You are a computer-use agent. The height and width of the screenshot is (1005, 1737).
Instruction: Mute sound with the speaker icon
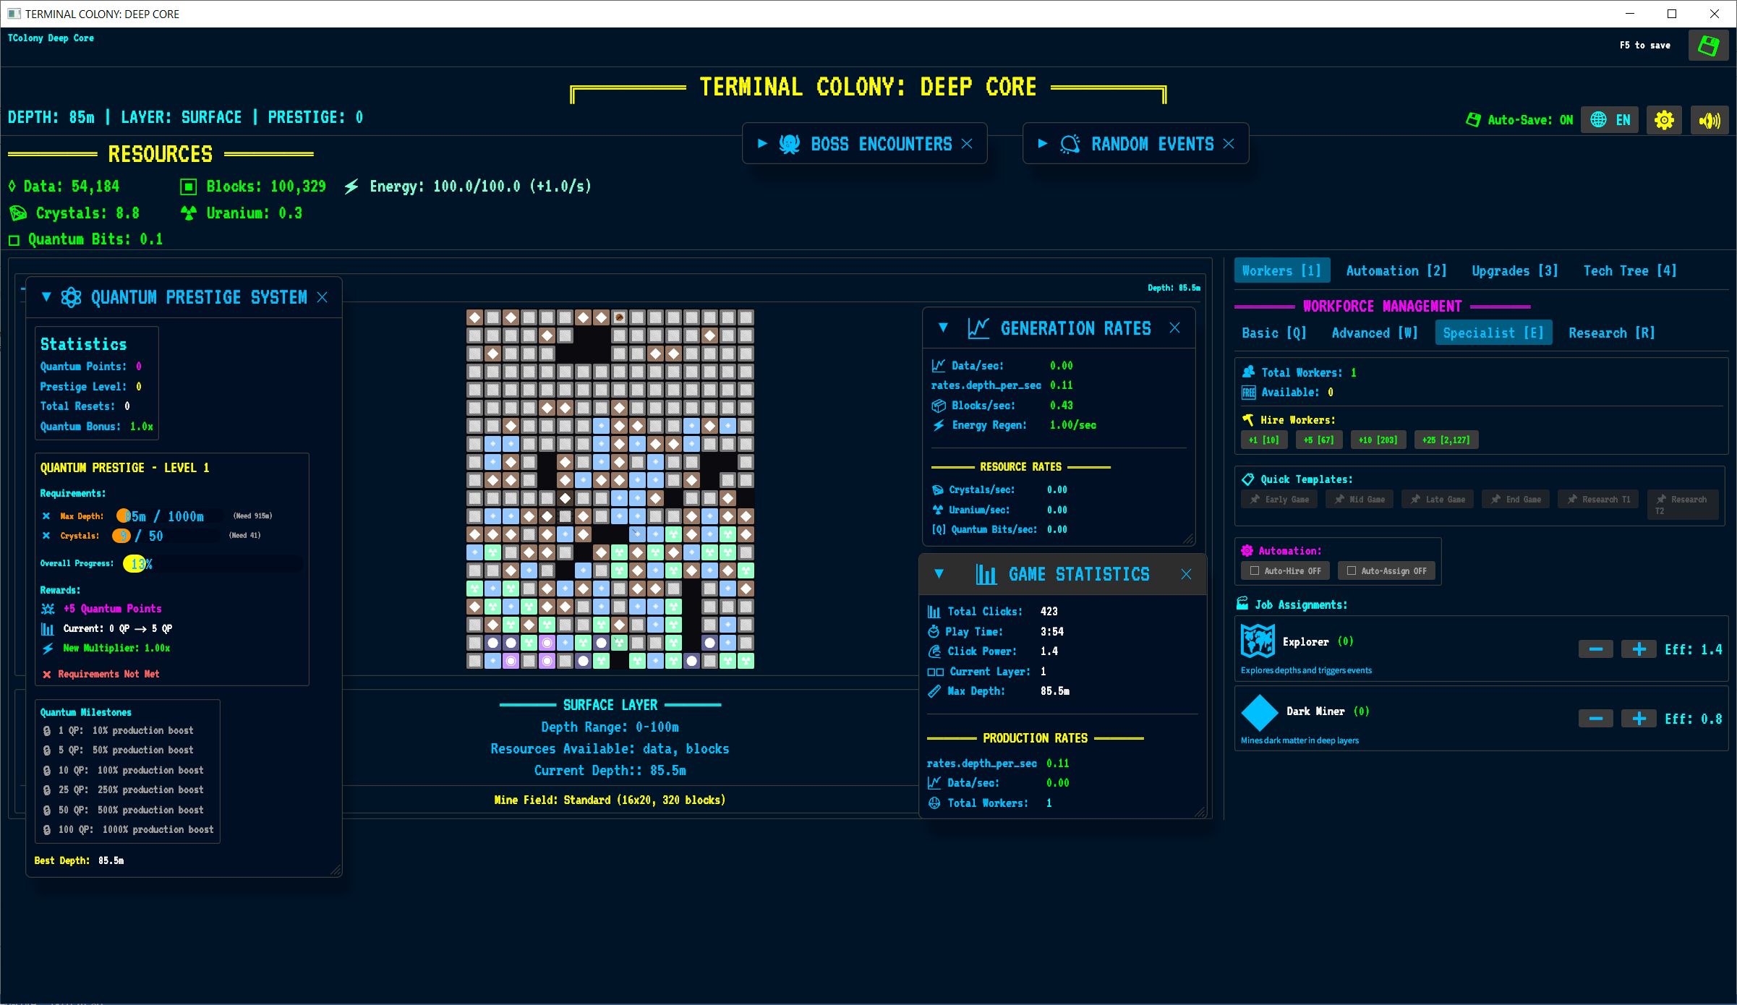(x=1710, y=120)
